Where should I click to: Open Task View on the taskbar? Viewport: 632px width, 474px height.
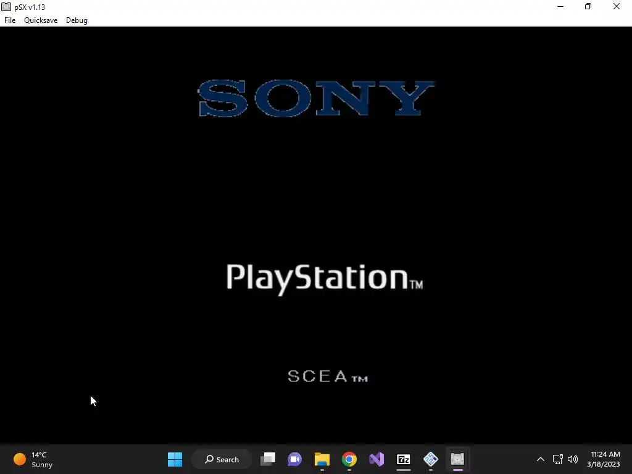click(268, 459)
